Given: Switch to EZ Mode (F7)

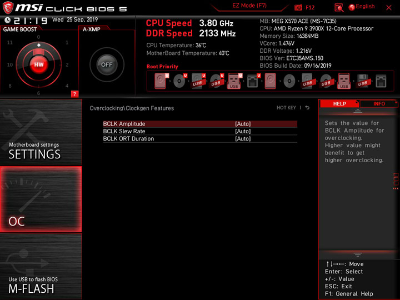Looking at the screenshot, I should pyautogui.click(x=249, y=6).
